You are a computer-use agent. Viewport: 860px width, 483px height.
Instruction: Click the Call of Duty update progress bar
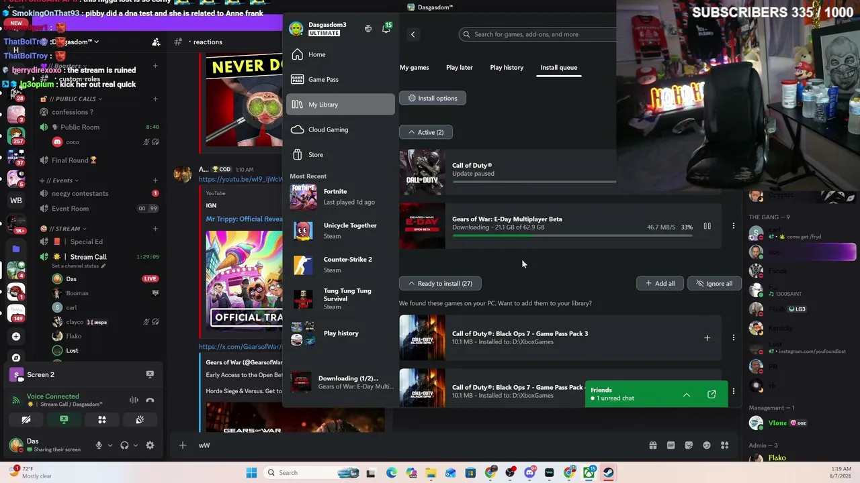534,182
